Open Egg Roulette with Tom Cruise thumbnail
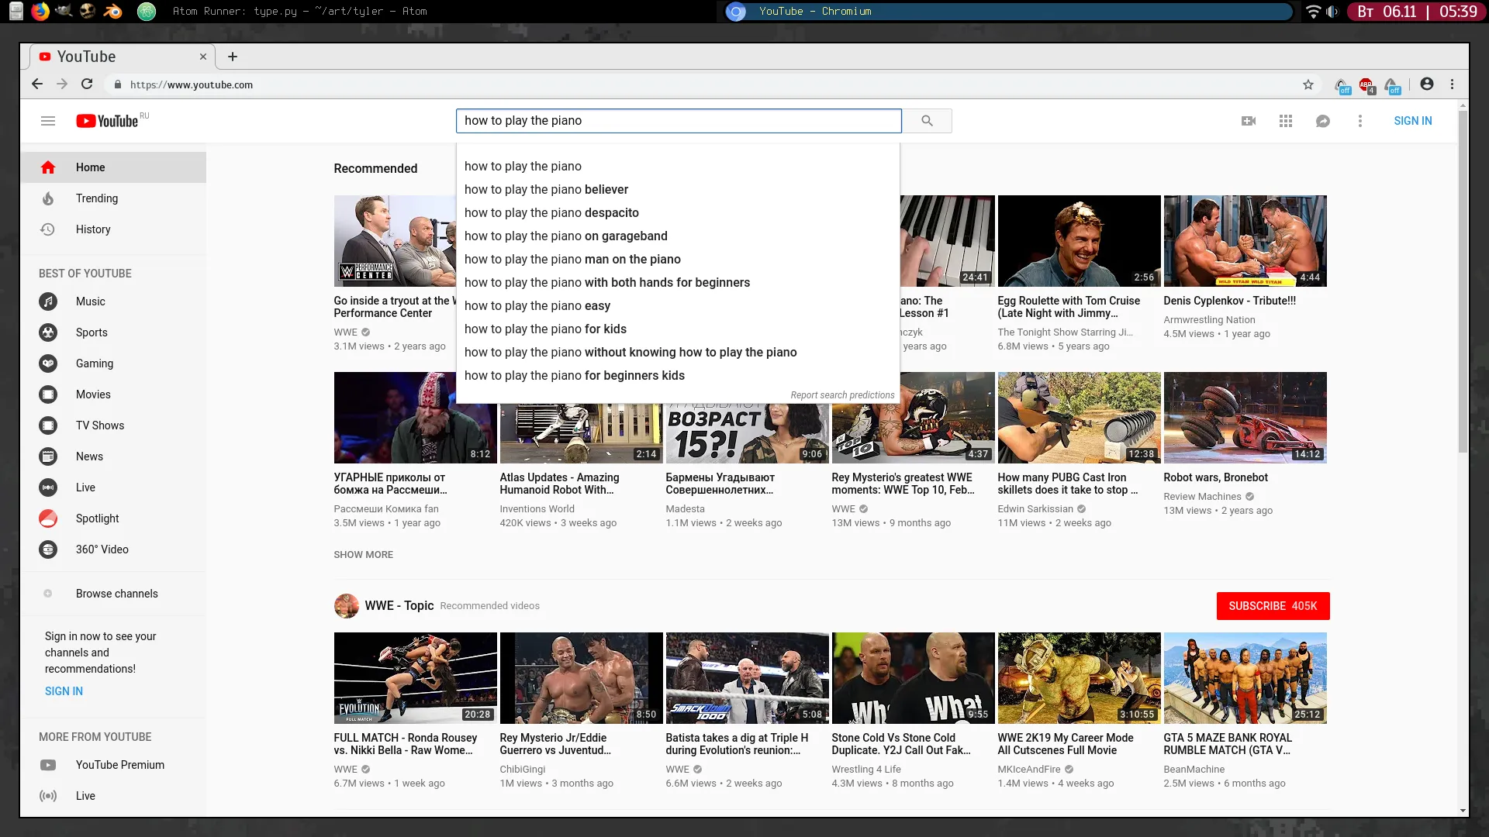The image size is (1489, 837). (x=1078, y=241)
